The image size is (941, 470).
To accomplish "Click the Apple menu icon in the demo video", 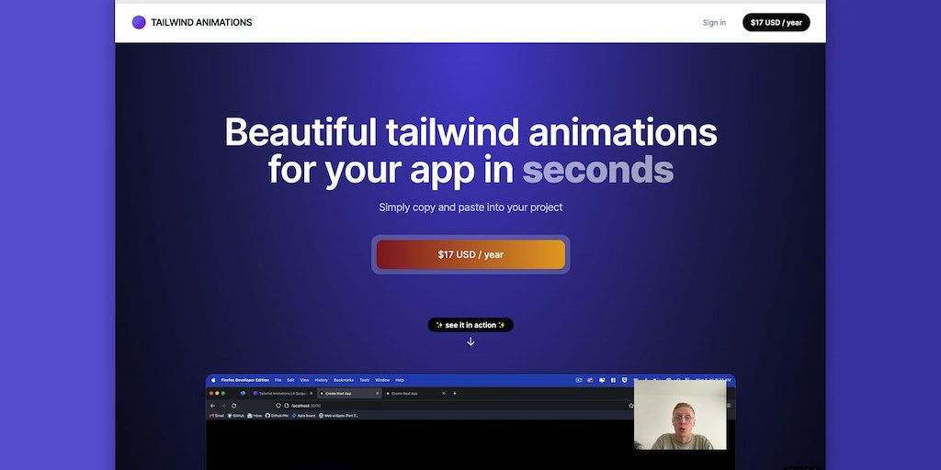I will click(213, 380).
